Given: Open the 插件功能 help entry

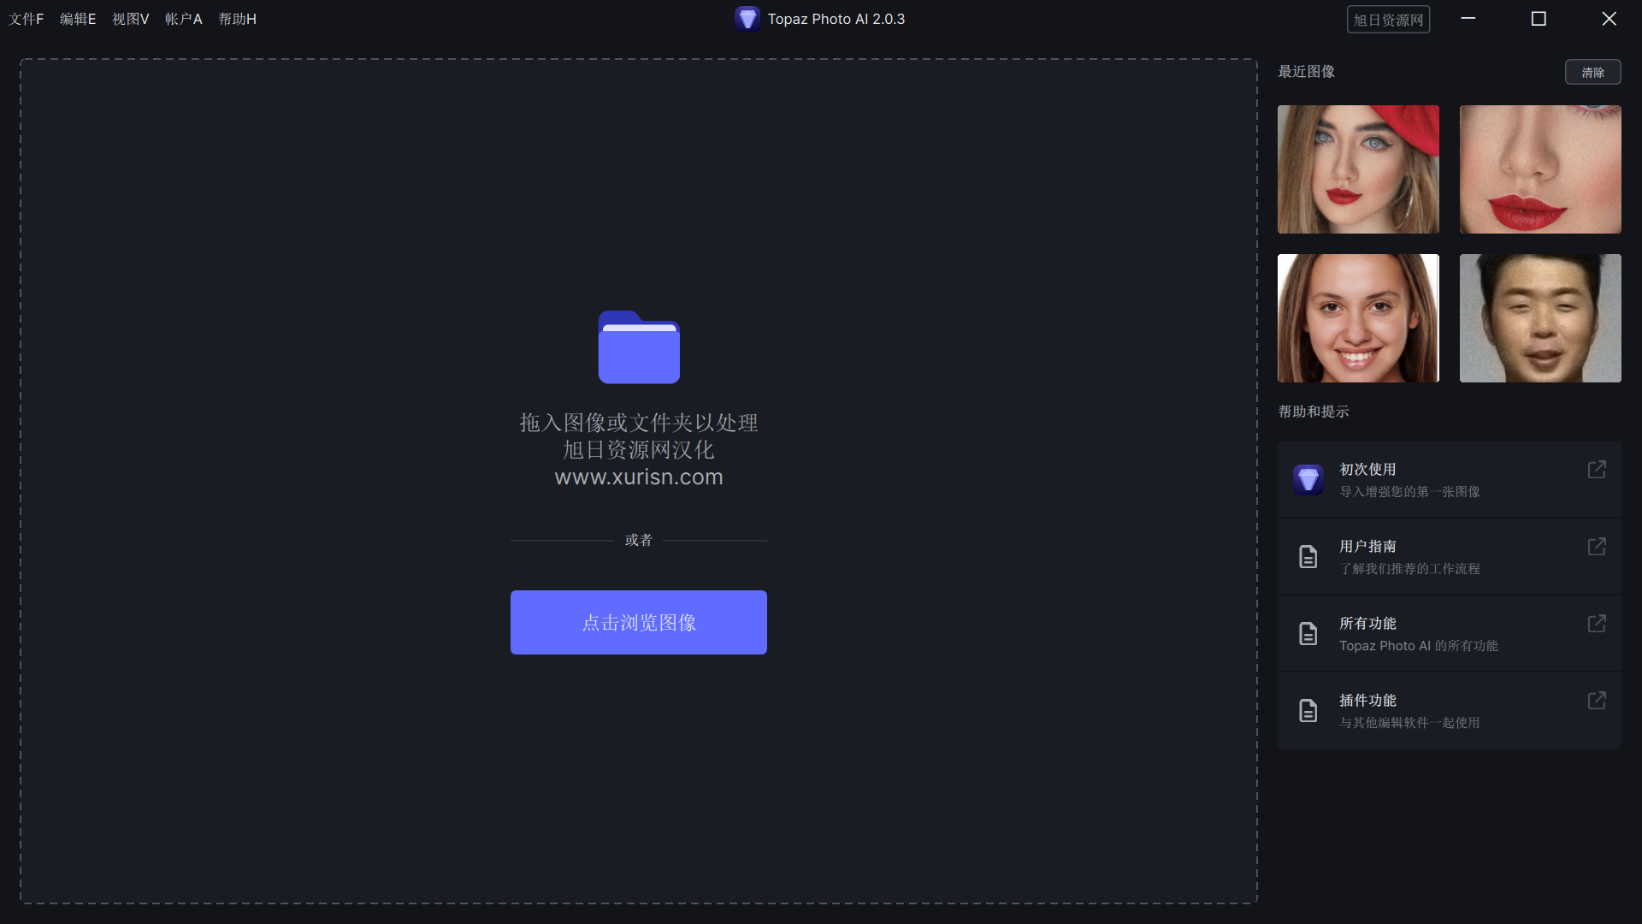Looking at the screenshot, I should tap(1450, 711).
